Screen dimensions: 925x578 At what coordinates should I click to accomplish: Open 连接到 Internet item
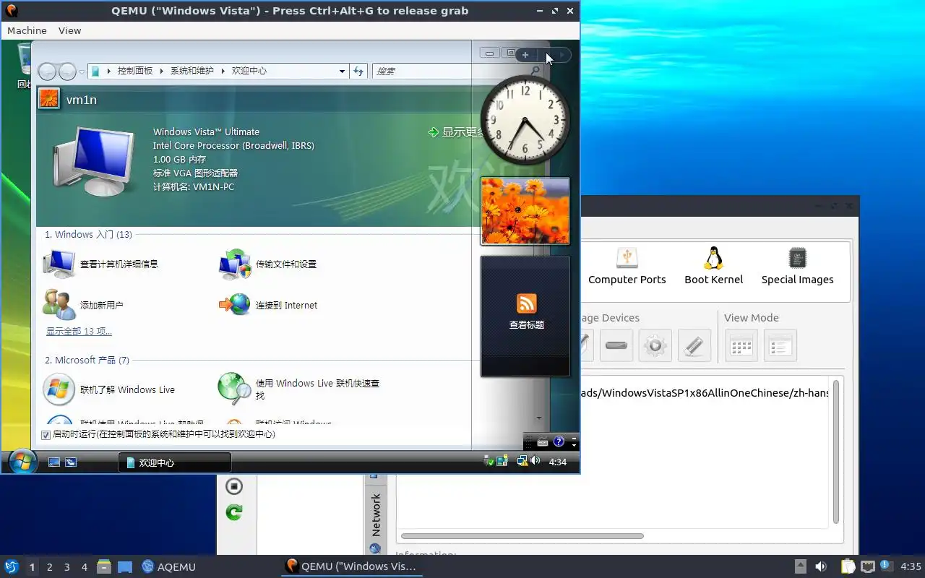[268, 305]
